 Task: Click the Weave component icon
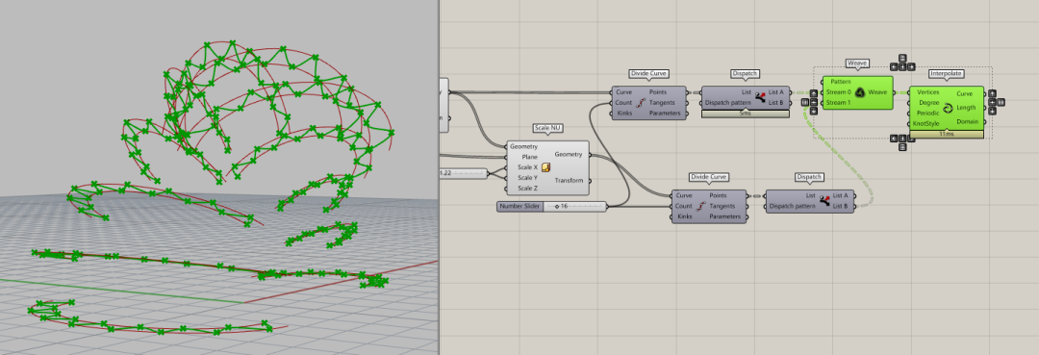coord(860,92)
